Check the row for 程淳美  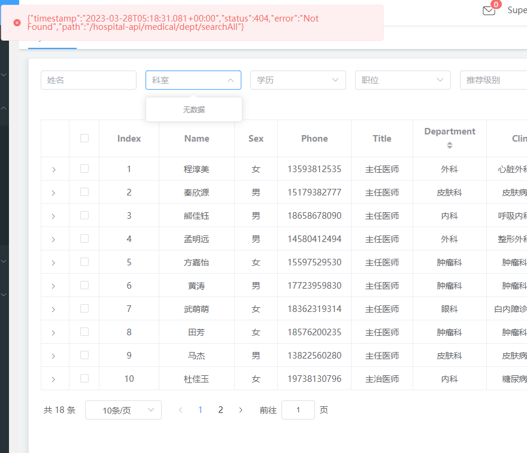(84, 169)
